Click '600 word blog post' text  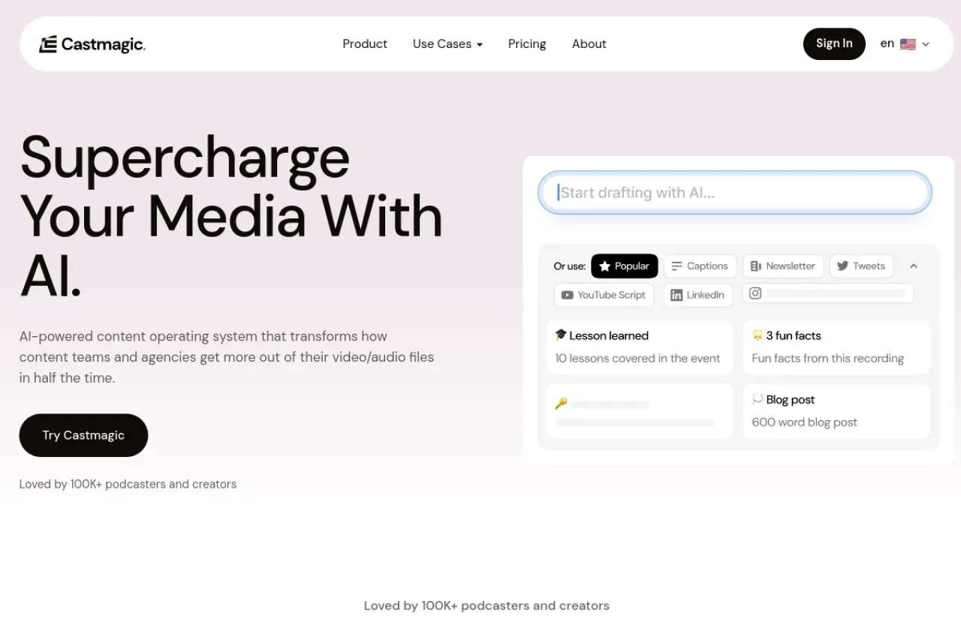pos(804,422)
